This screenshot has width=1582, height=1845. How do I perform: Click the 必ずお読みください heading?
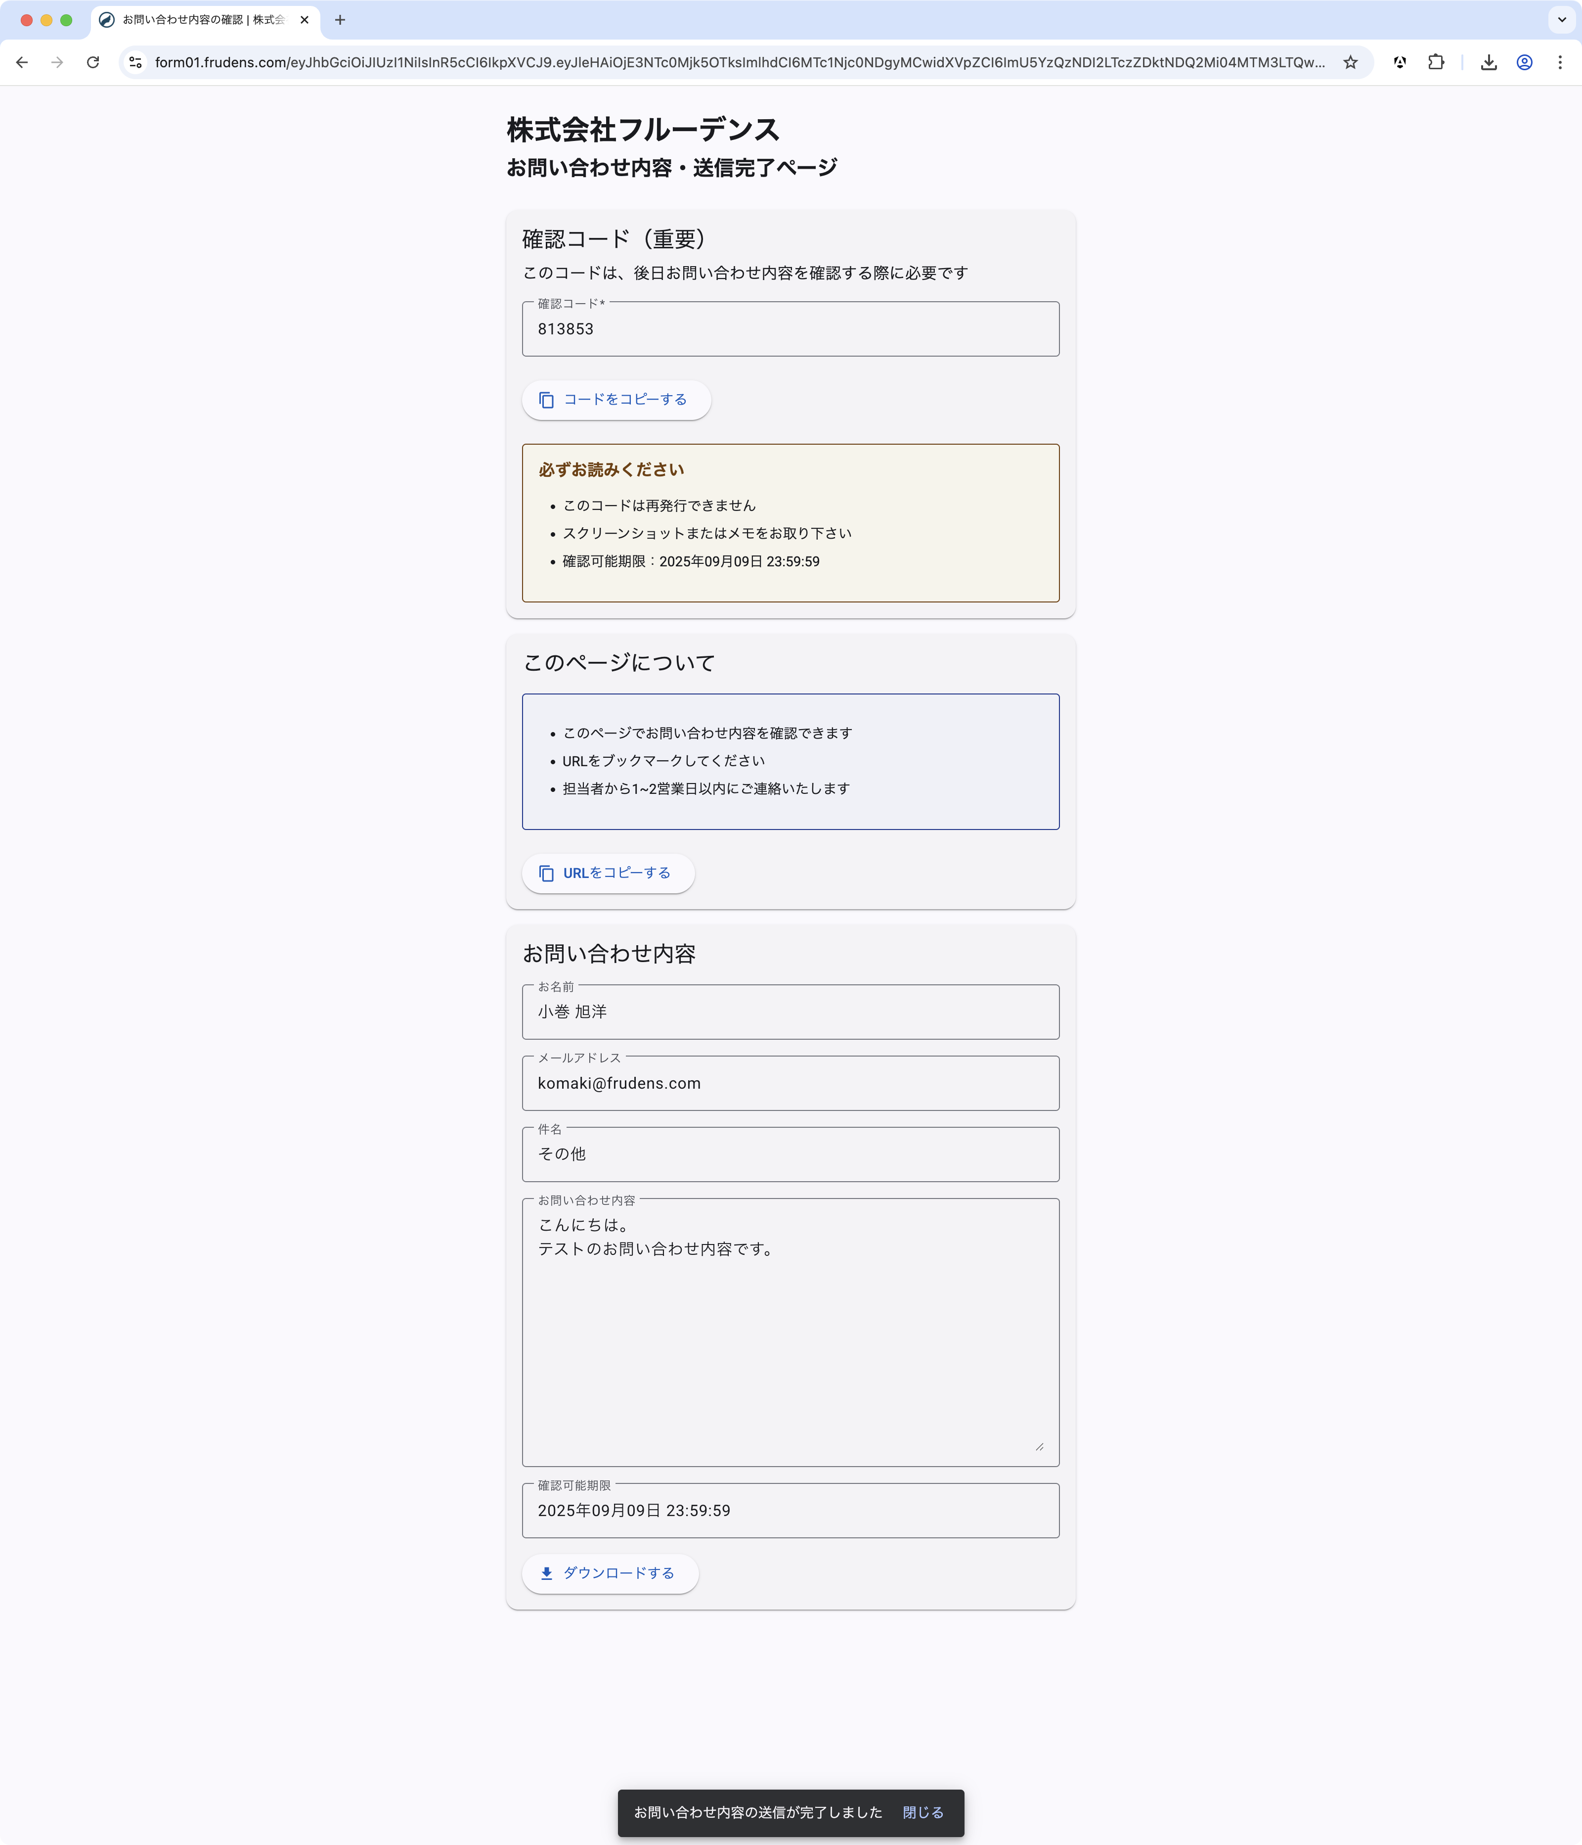click(611, 469)
